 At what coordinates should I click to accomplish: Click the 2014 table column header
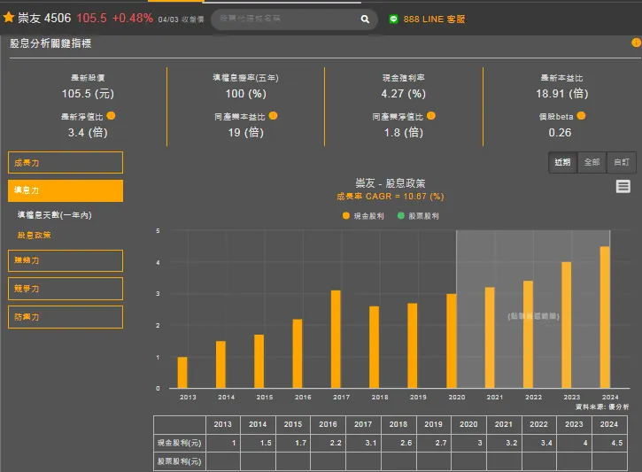pos(258,424)
